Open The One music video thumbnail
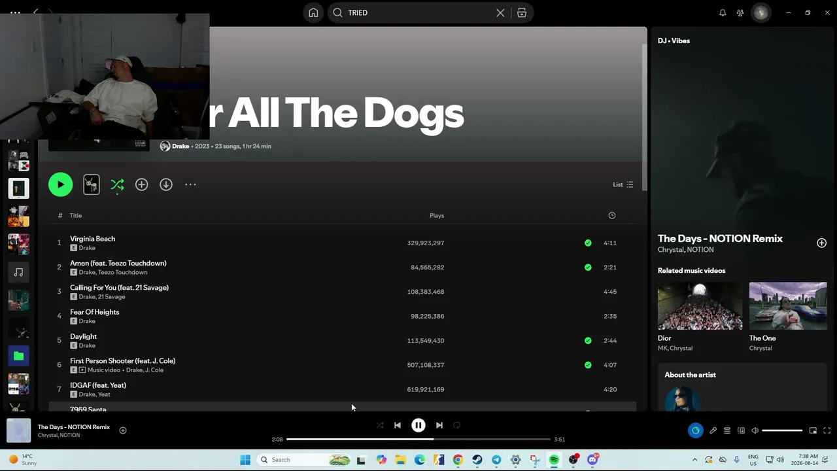837x471 pixels. click(788, 305)
